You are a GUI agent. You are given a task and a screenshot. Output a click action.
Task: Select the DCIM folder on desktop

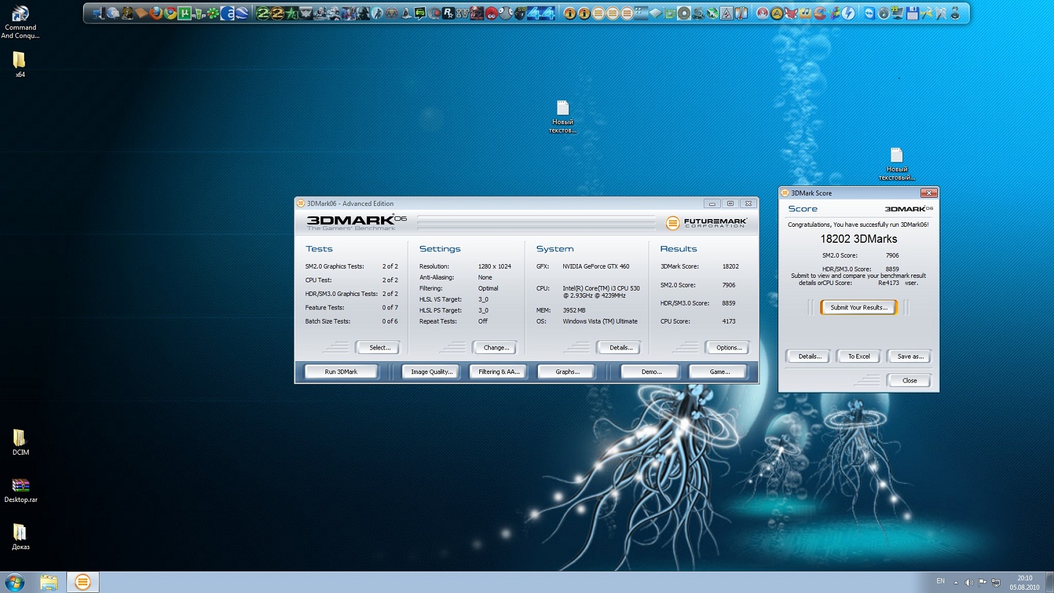tap(20, 442)
